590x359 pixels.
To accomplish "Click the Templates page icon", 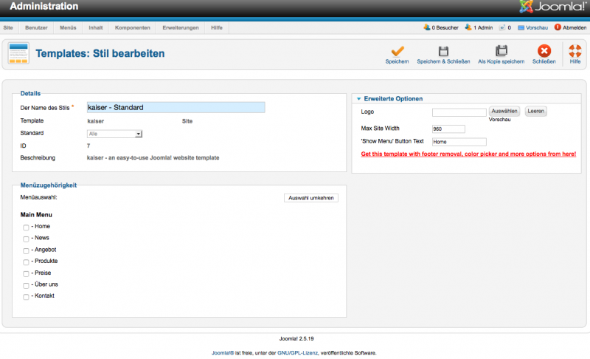I will [x=18, y=53].
